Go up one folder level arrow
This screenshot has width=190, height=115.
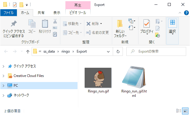click(x=28, y=52)
